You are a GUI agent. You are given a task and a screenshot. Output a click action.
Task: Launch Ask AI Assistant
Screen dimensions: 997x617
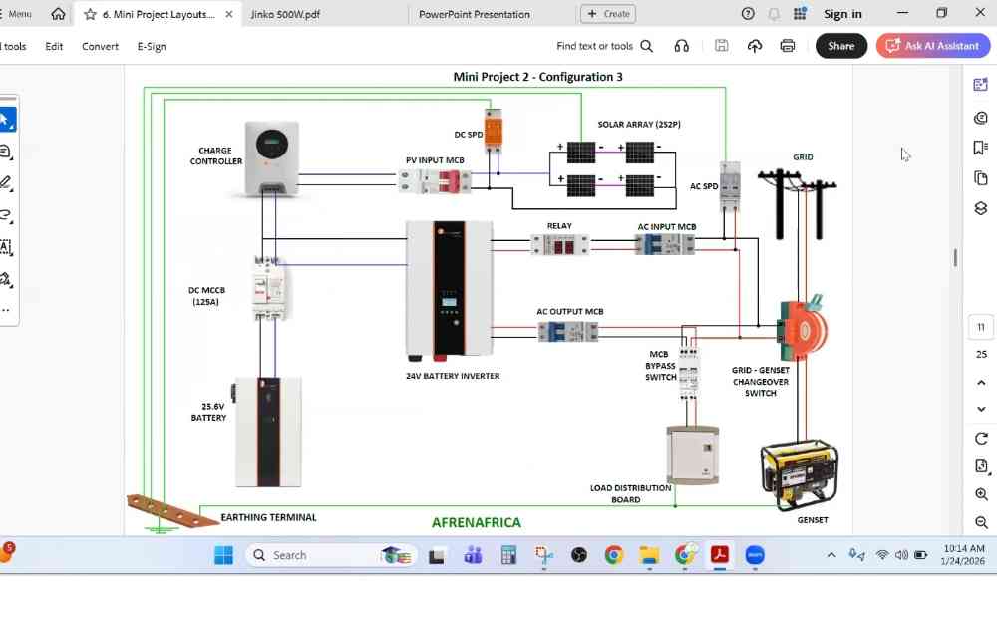pos(933,46)
